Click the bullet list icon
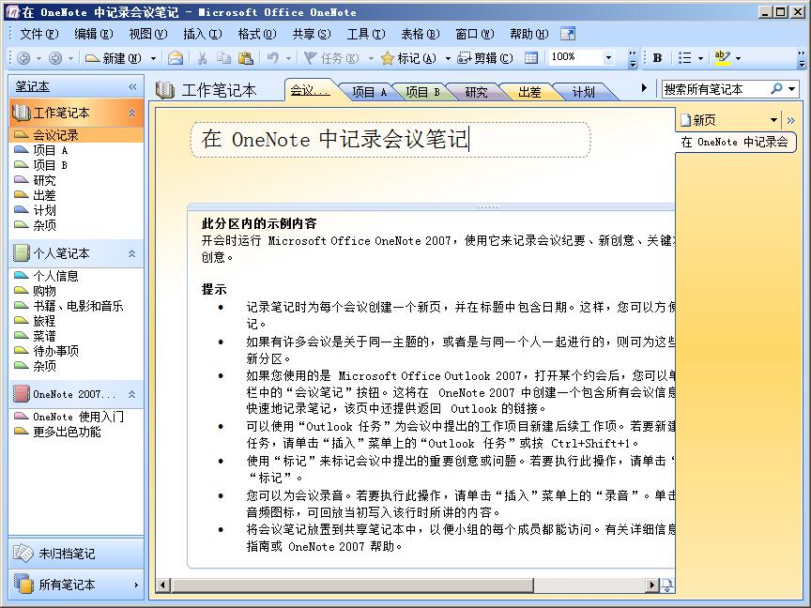The image size is (811, 608). 685,58
